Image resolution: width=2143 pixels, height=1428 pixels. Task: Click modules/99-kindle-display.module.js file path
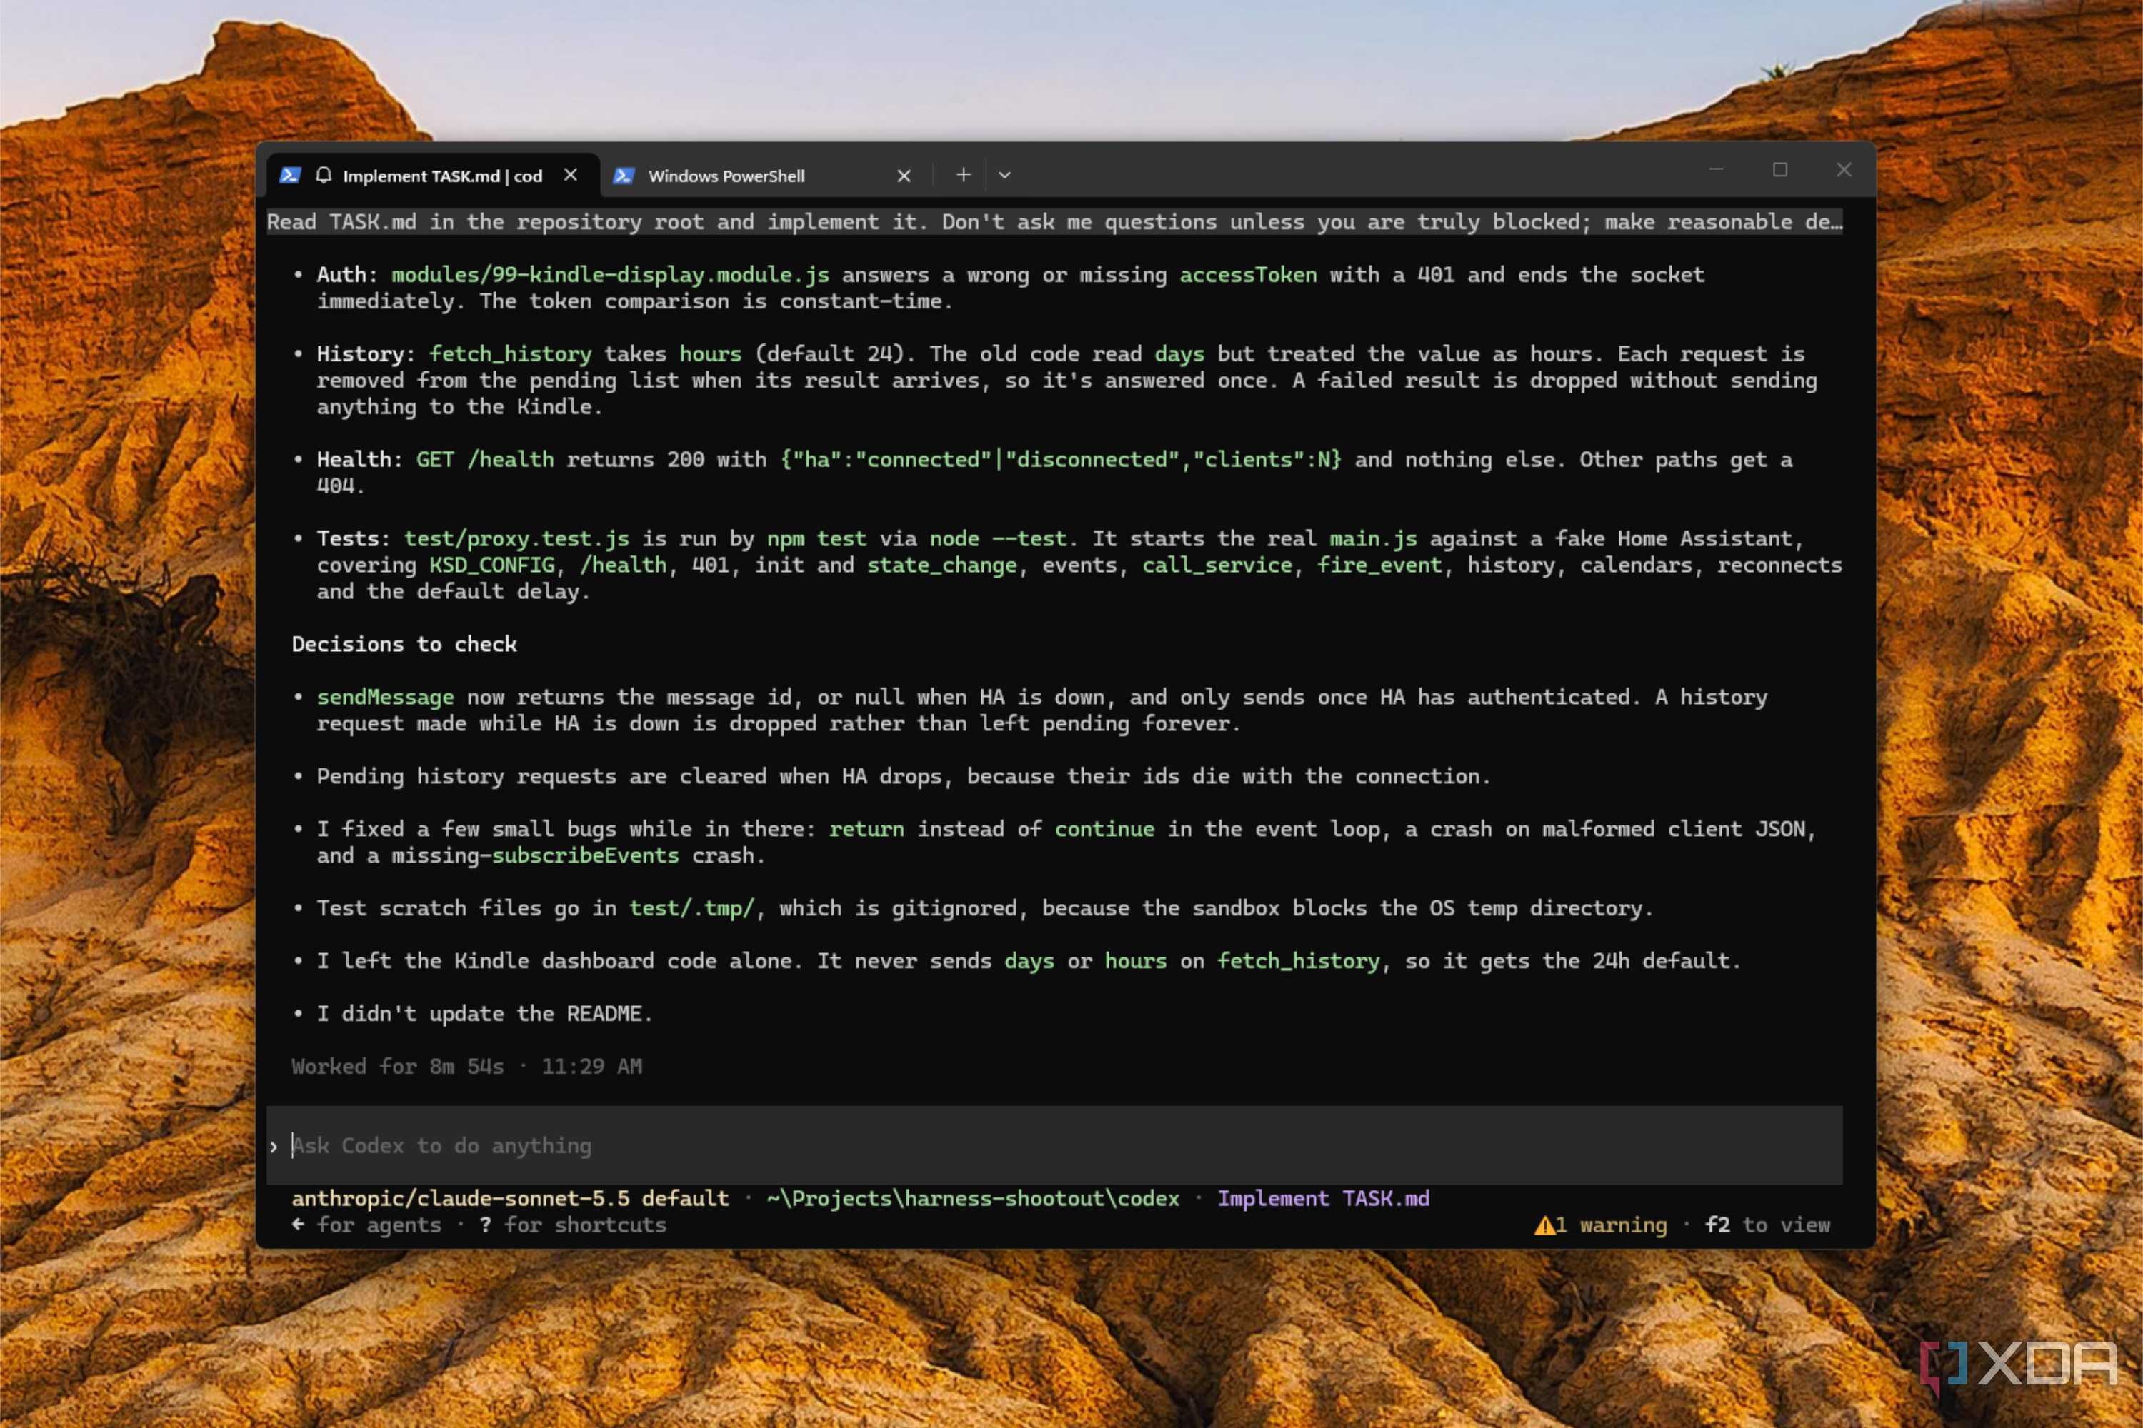click(x=611, y=275)
